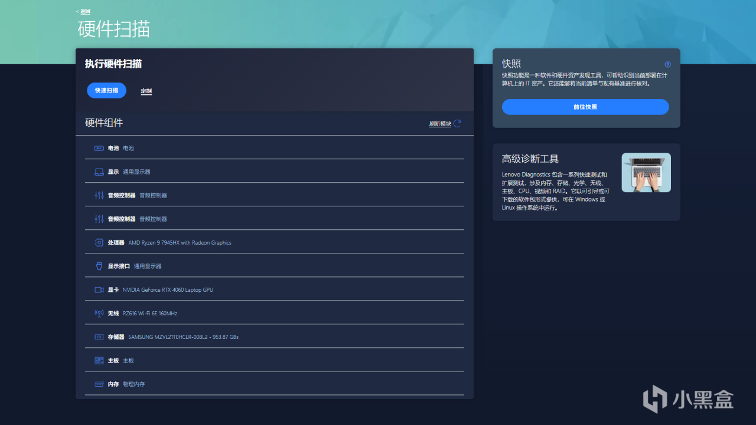Select the 存储器 component label
This screenshot has width=756, height=425.
click(116, 337)
